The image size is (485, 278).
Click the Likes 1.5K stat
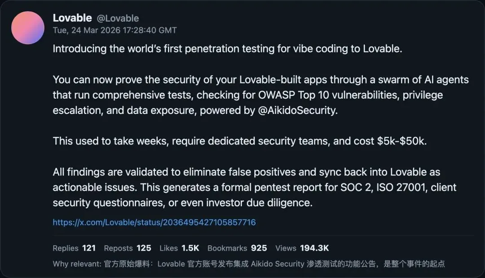pos(179,248)
